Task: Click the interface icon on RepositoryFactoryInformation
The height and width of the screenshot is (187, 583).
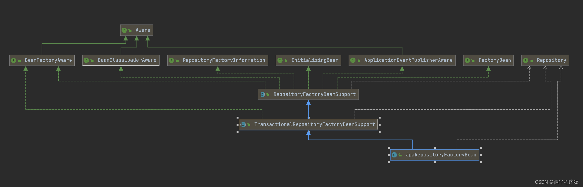Action: (171, 60)
